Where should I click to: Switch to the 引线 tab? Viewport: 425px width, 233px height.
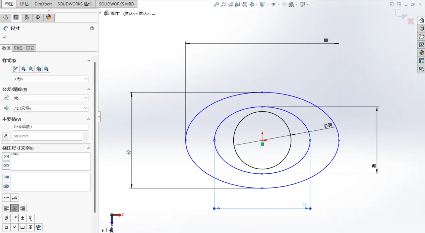pyautogui.click(x=18, y=48)
